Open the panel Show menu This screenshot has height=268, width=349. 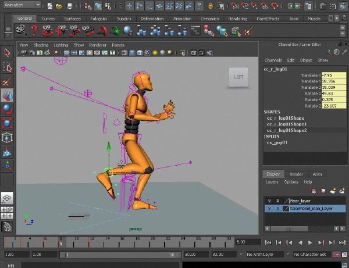tap(79, 45)
